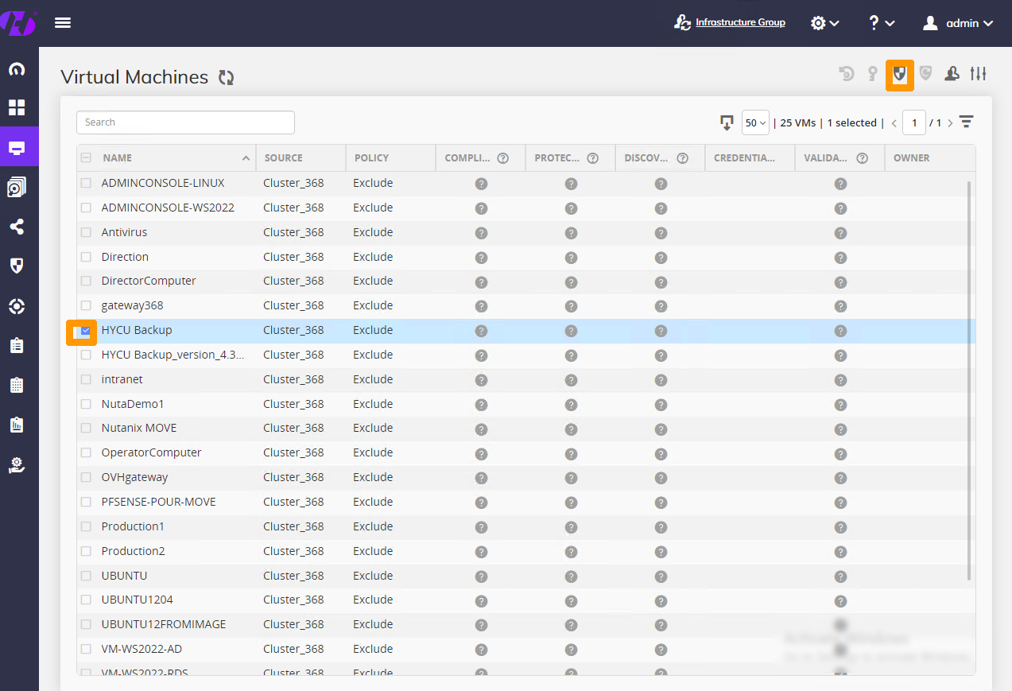Toggle the hamburger main menu

(x=63, y=23)
